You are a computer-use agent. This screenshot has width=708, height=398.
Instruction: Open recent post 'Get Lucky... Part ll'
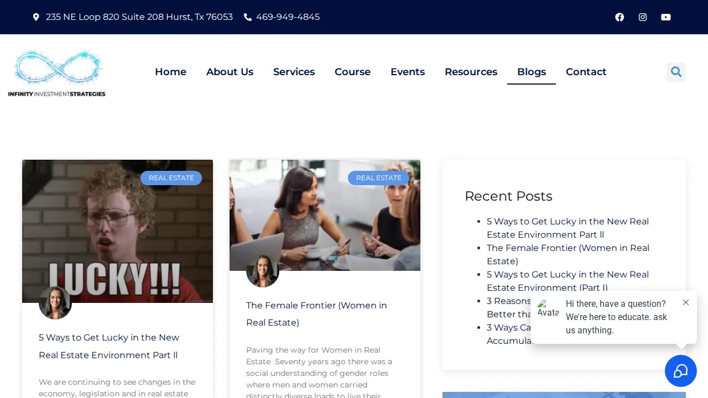[568, 228]
